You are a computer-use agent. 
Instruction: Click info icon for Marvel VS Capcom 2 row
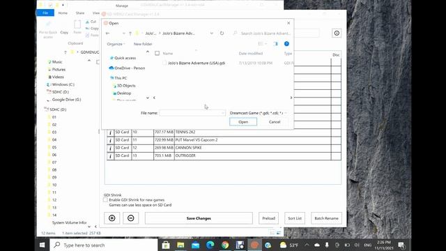pyautogui.click(x=110, y=140)
